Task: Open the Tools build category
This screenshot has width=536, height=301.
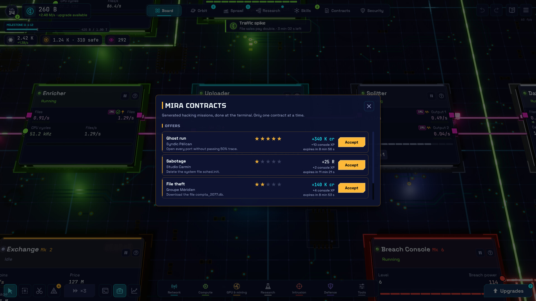Action: coord(362,289)
